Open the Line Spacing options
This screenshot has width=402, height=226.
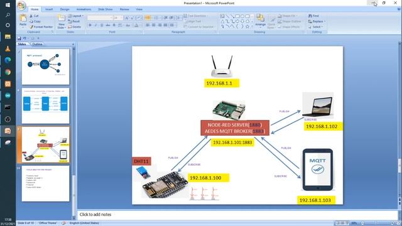[x=178, y=18]
